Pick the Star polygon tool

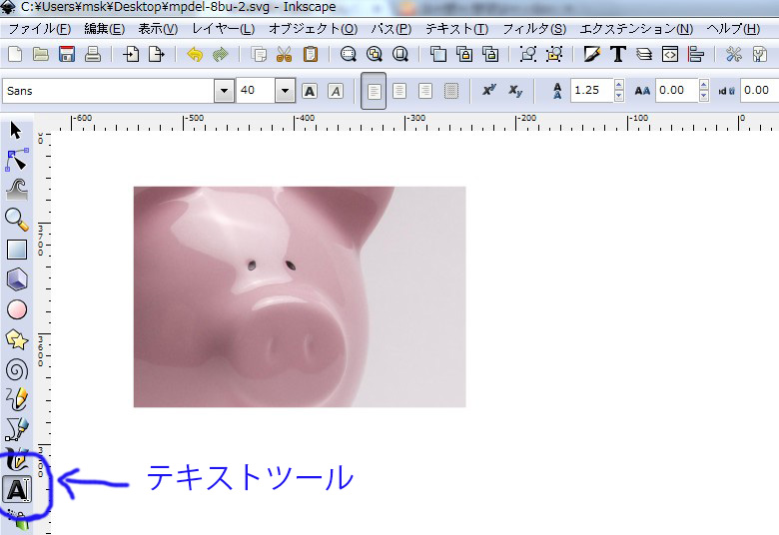tap(17, 339)
